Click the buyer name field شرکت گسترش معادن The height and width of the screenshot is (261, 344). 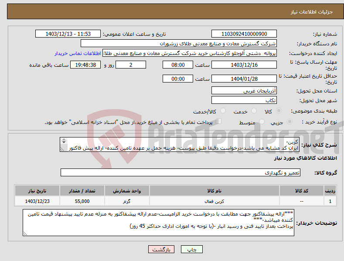179,44
